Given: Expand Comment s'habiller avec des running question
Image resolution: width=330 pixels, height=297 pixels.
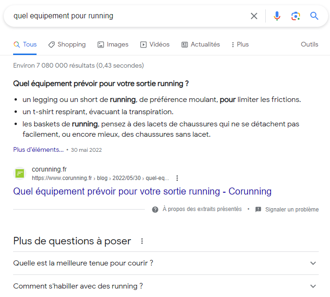Looking at the screenshot, I should coord(166,286).
